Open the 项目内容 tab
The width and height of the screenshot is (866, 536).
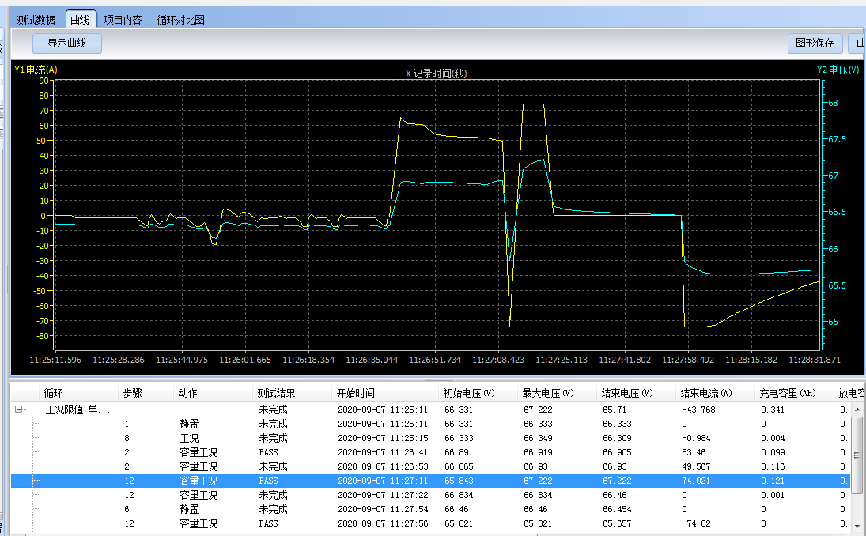tap(123, 20)
